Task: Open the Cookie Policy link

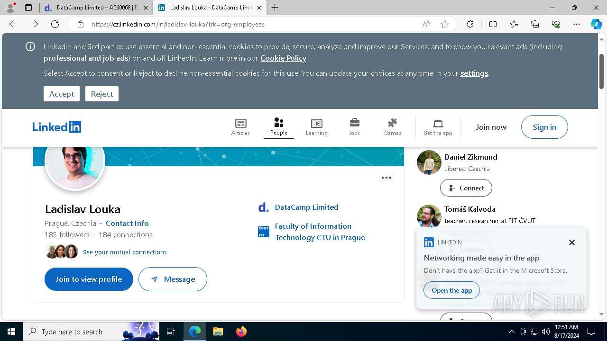Action: pos(283,58)
